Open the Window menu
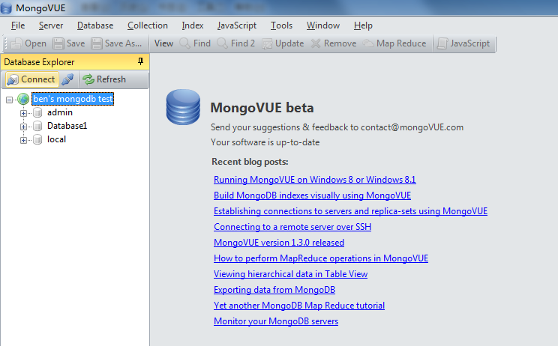The height and width of the screenshot is (346, 558). (x=323, y=25)
